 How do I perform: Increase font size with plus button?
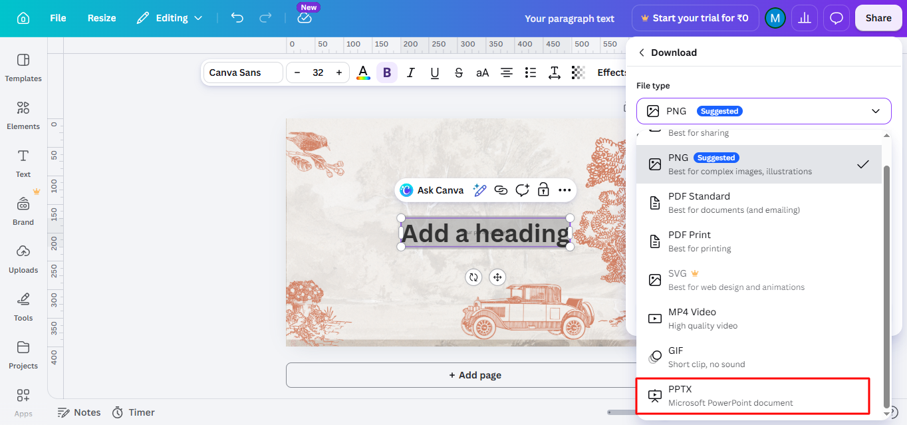(339, 72)
